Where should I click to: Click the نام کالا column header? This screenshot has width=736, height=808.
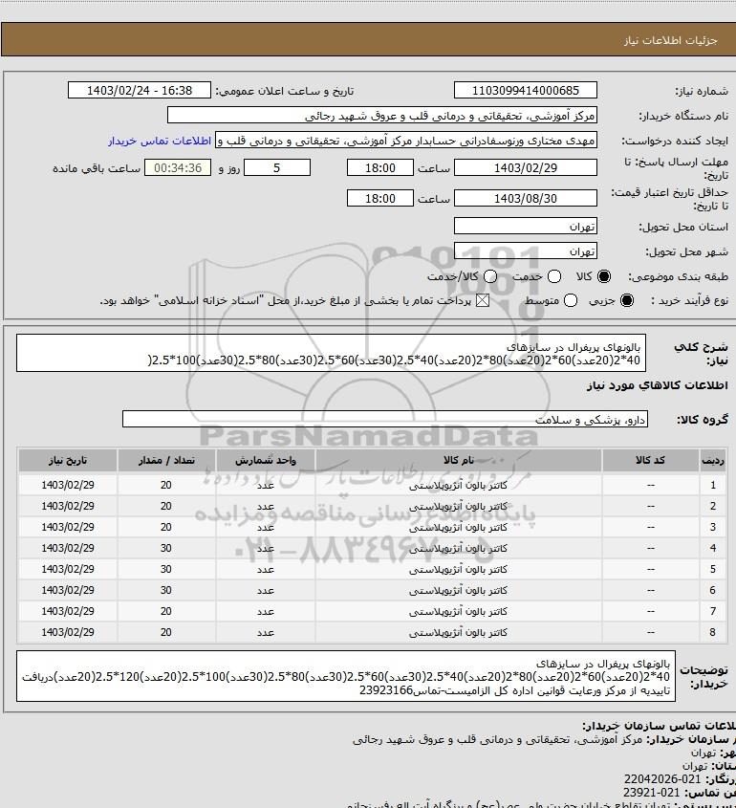pyautogui.click(x=459, y=460)
